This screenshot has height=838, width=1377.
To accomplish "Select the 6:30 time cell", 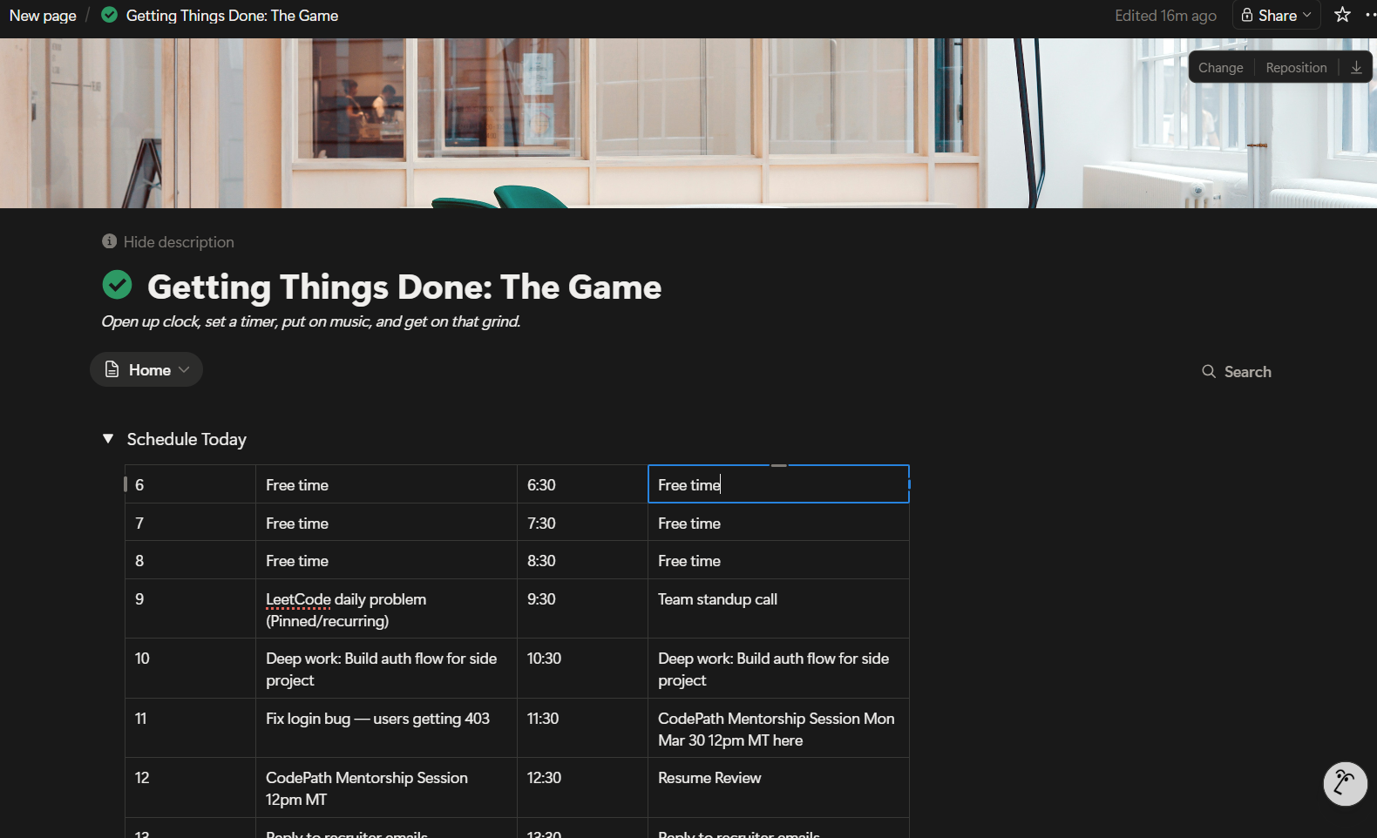I will (582, 484).
